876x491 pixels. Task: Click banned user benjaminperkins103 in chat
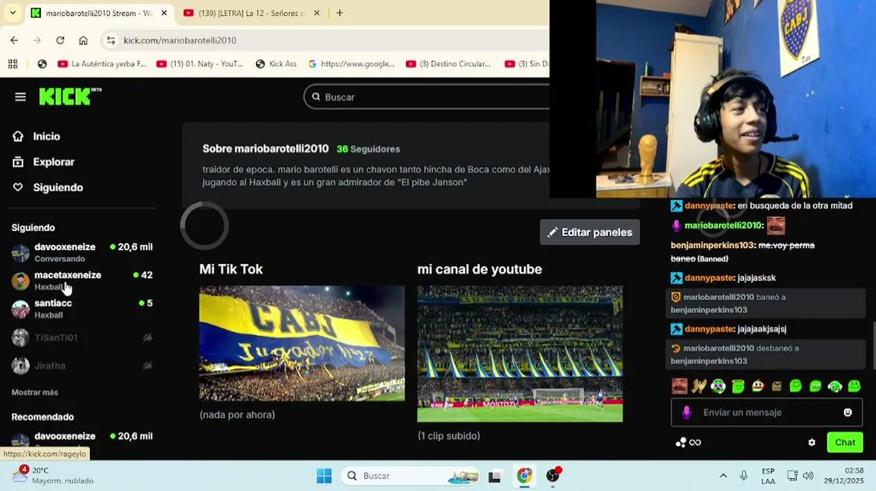click(x=712, y=245)
